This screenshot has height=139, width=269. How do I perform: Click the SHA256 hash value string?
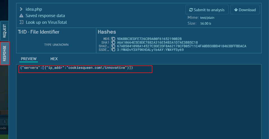click(181, 46)
